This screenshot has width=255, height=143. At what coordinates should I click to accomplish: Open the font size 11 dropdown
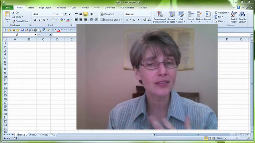click(62, 14)
